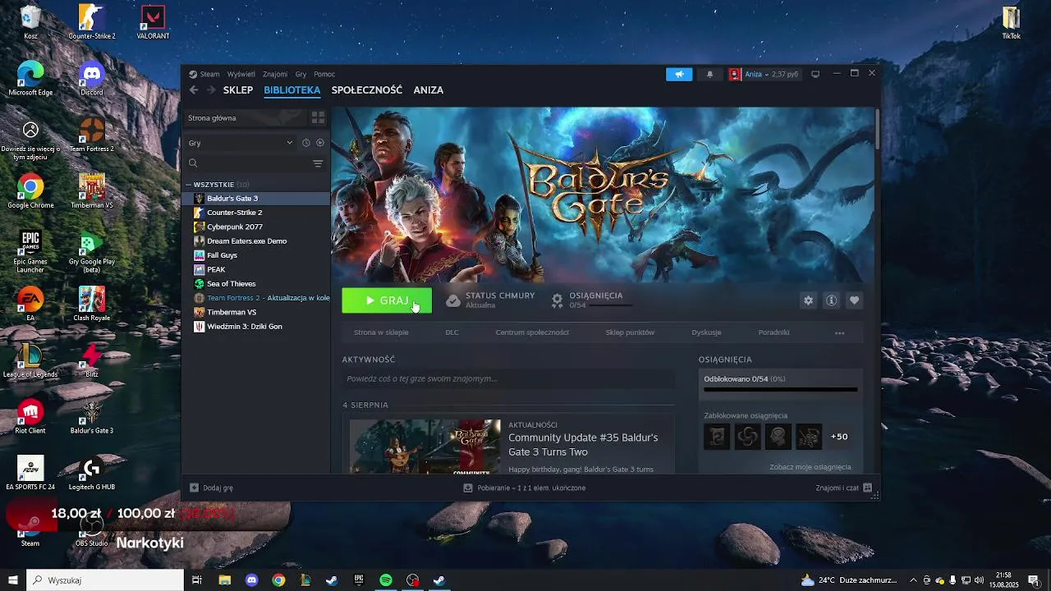Switch library to grid view icon
Viewport: 1051px width, 591px height.
tap(318, 118)
